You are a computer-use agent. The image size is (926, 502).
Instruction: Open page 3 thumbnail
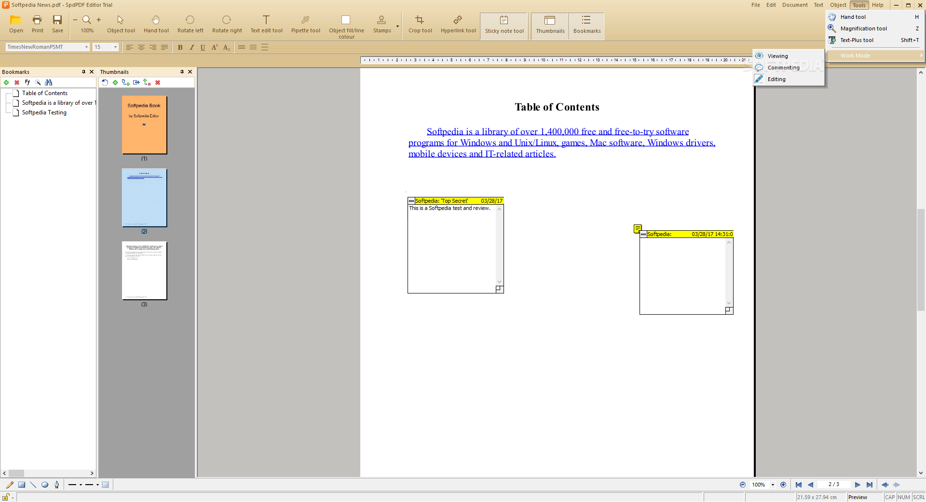coord(144,271)
